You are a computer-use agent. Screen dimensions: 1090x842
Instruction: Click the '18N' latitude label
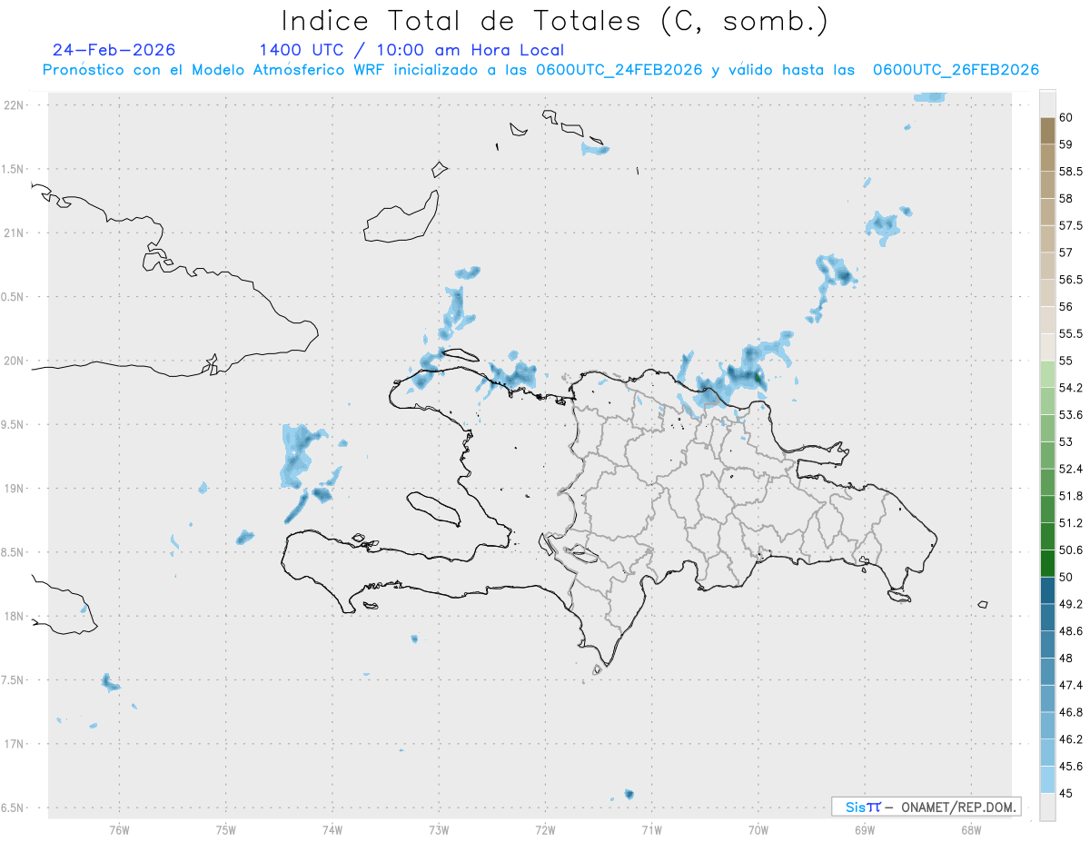(14, 617)
